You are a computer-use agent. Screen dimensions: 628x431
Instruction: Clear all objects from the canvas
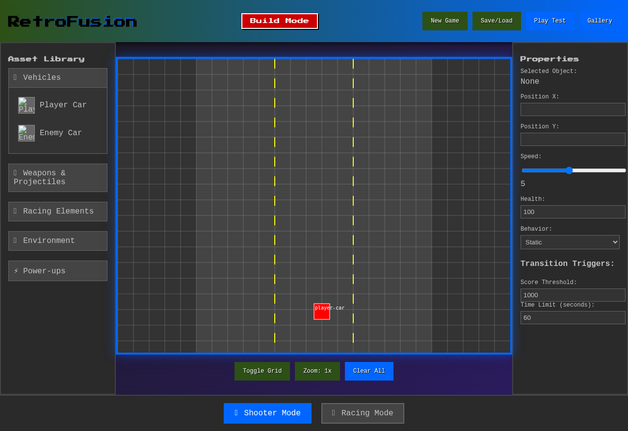click(x=369, y=371)
